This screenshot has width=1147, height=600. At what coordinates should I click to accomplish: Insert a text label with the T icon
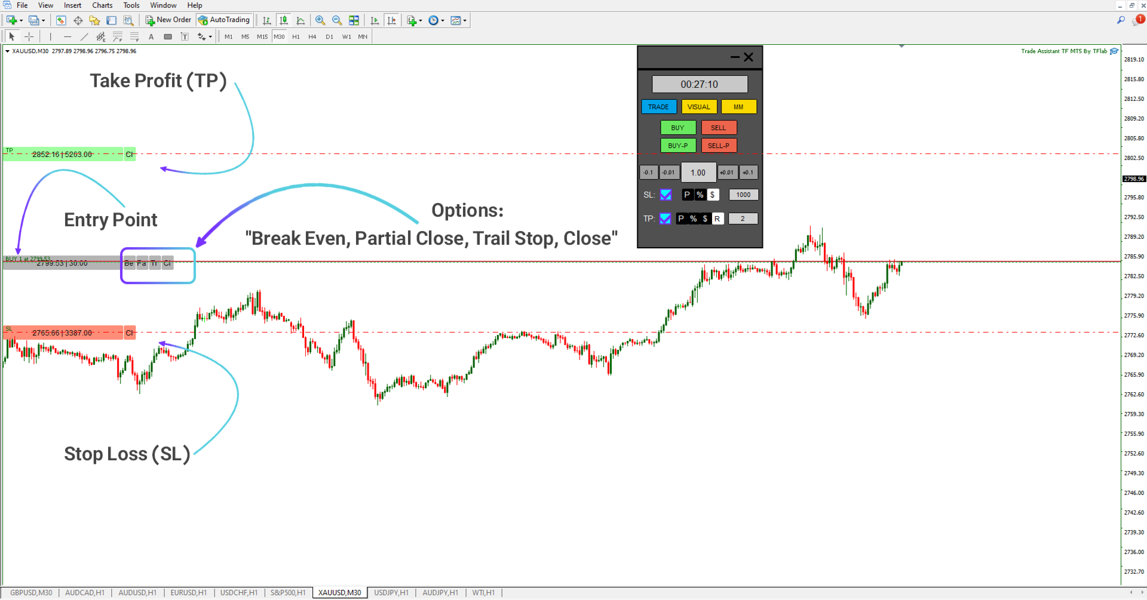click(184, 36)
